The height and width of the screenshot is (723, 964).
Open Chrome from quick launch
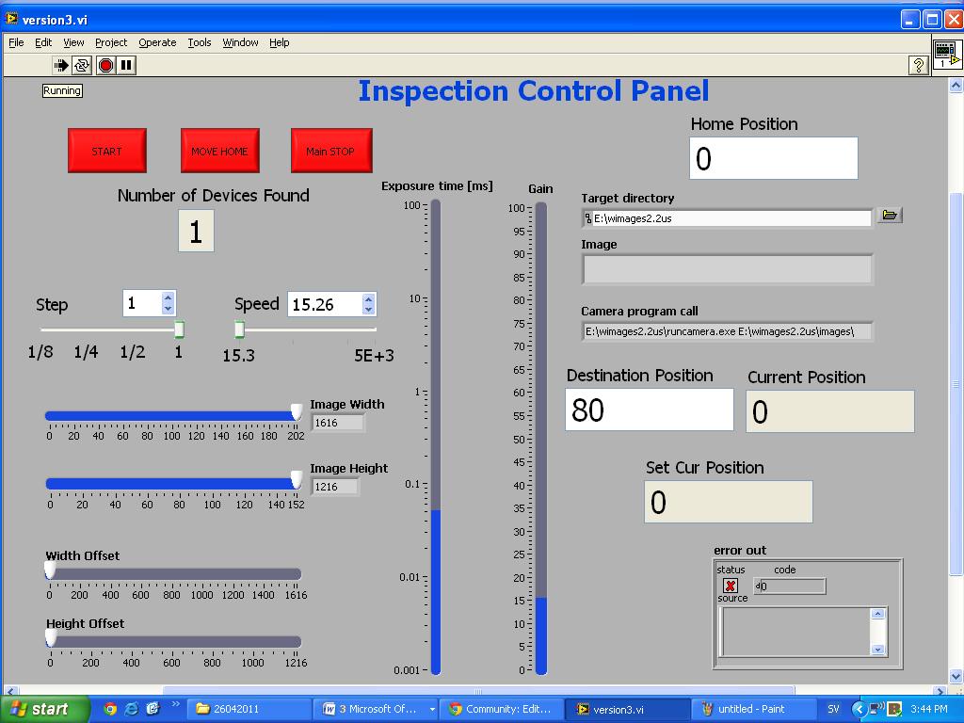(110, 709)
